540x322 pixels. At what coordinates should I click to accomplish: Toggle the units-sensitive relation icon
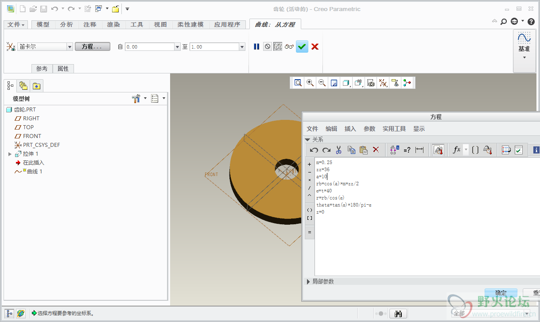[x=438, y=150]
